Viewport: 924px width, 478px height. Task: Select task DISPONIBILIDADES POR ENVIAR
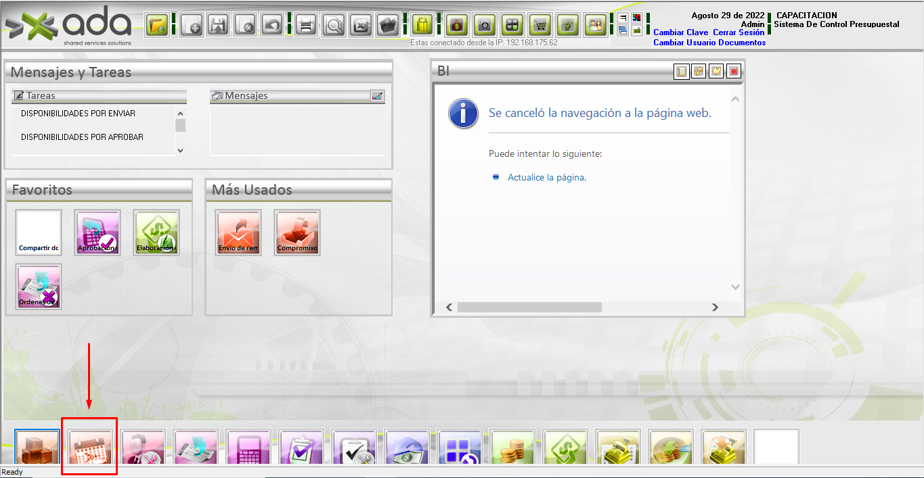(78, 114)
